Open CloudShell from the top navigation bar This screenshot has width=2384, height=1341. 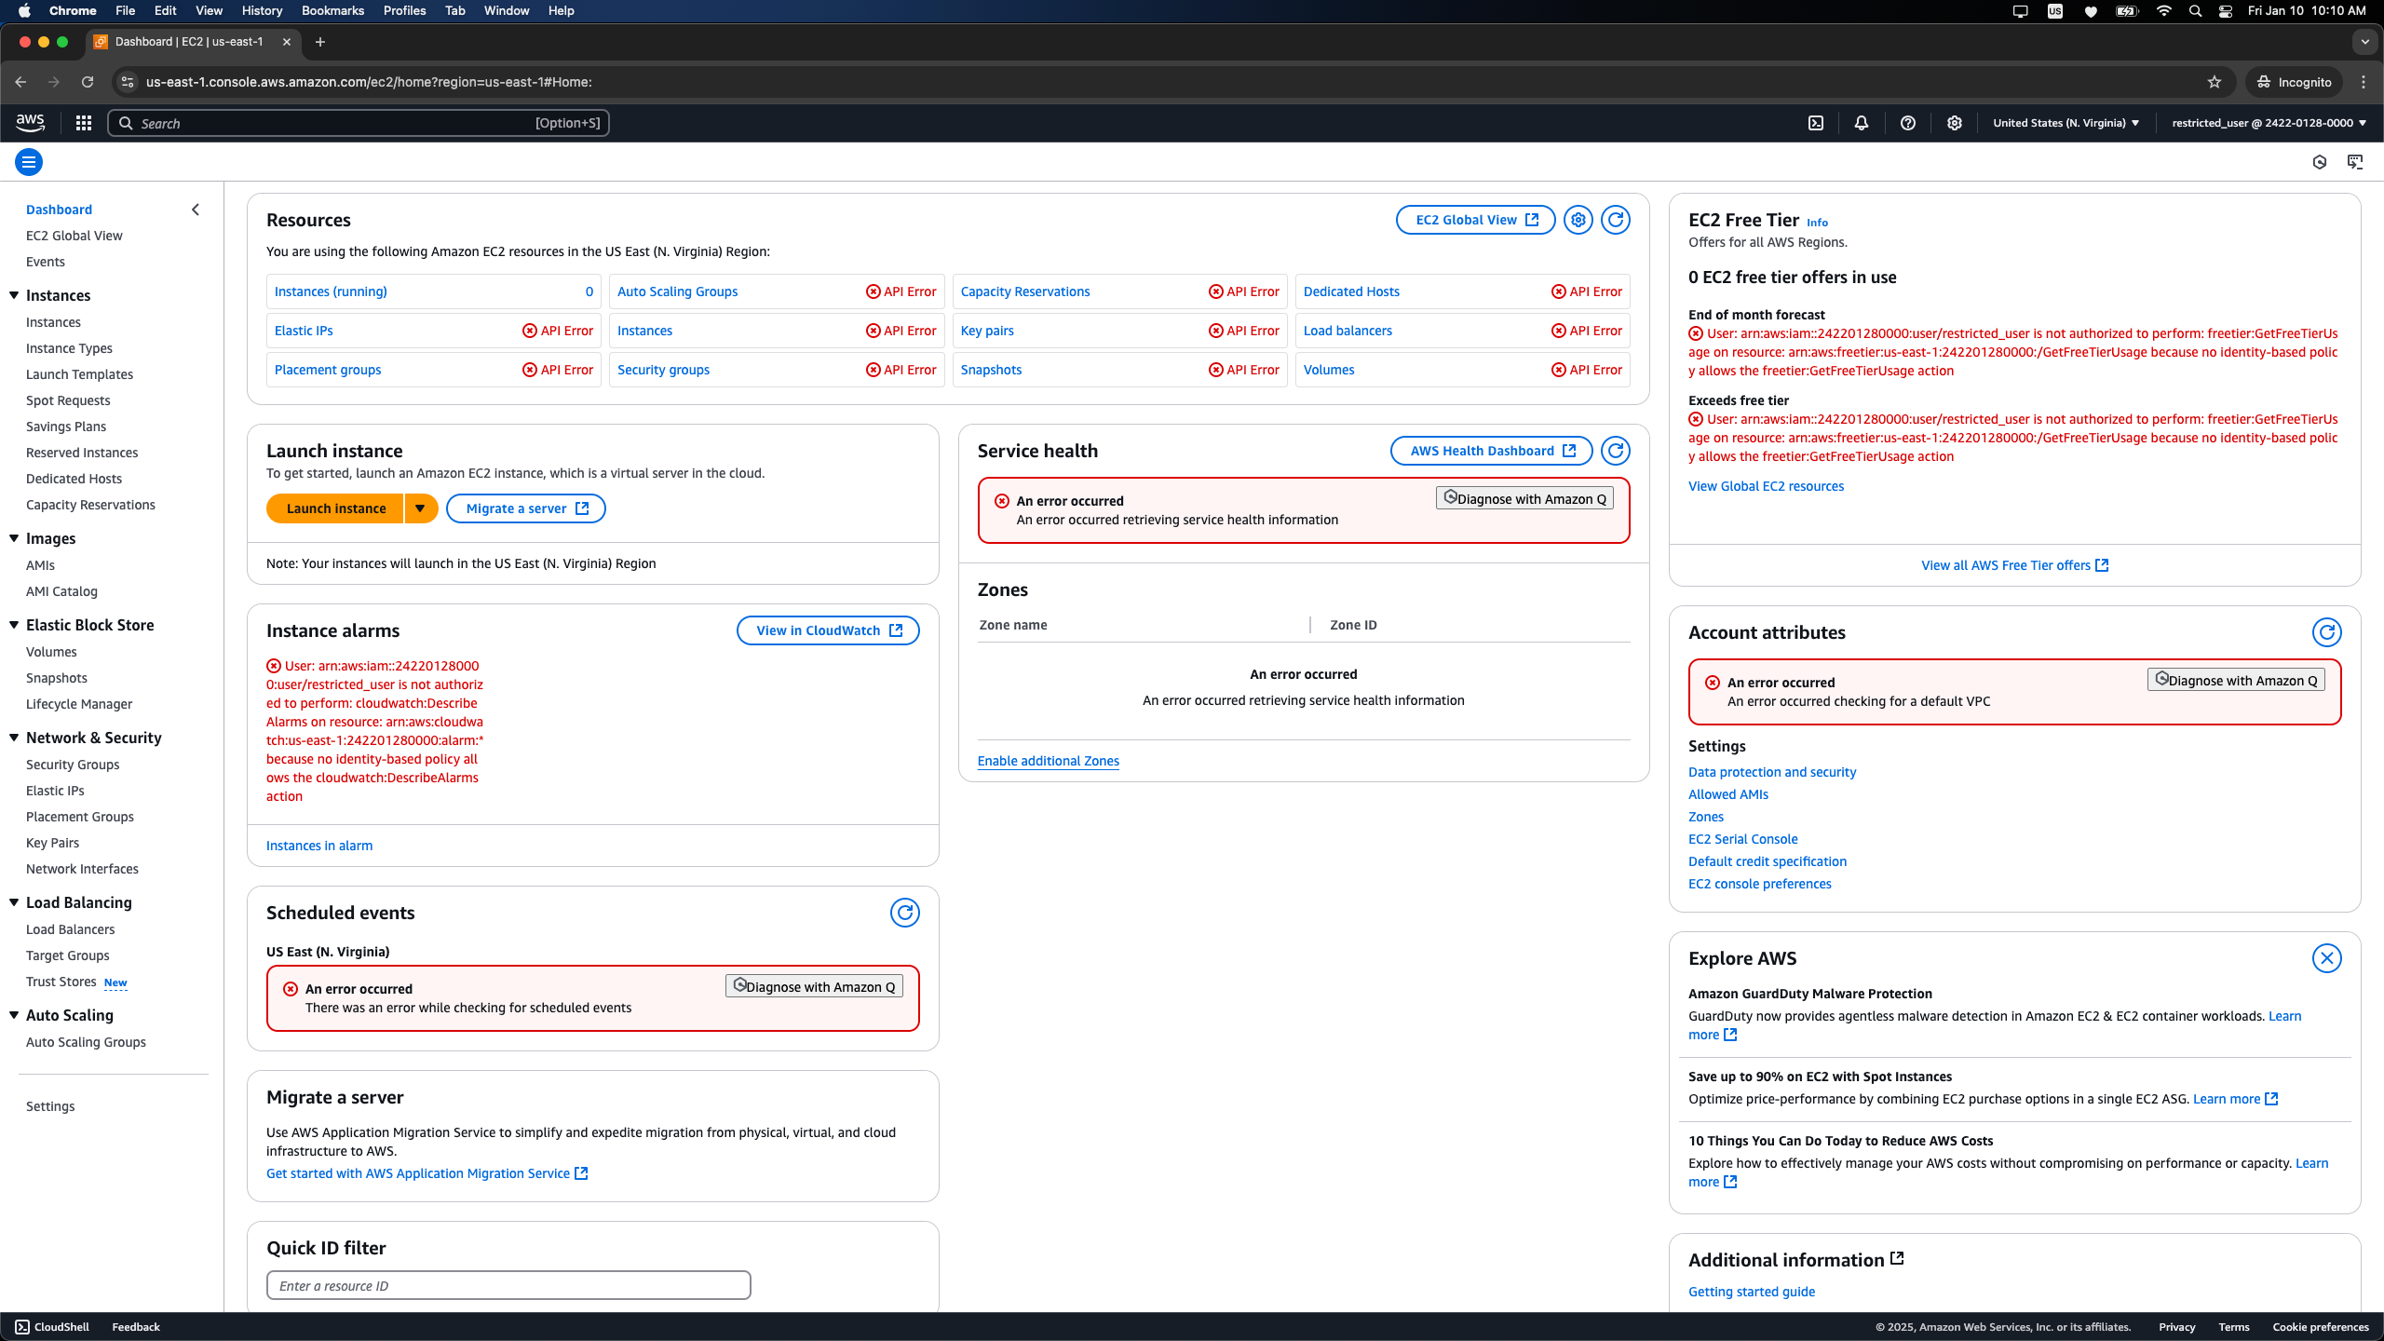point(1815,123)
